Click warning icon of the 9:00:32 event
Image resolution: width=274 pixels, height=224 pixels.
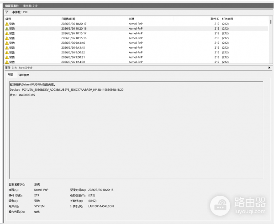7,52
